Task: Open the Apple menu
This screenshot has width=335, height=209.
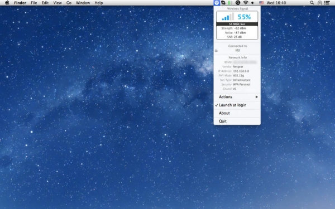Action: (x=7, y=3)
